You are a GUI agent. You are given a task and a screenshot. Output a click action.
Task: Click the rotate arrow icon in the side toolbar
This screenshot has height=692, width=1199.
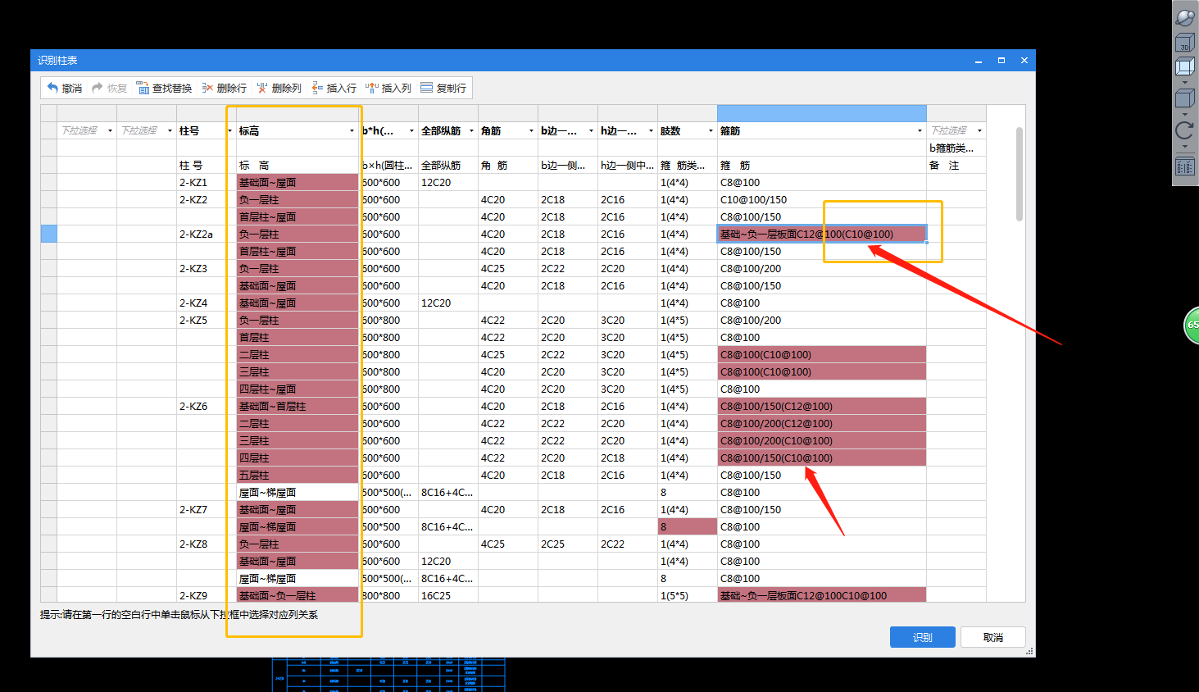(1185, 130)
